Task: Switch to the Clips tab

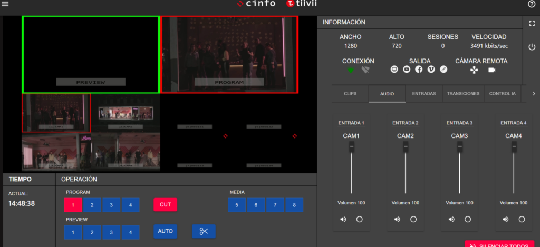Action: pos(350,94)
